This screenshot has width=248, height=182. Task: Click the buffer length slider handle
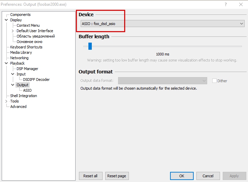pos(90,46)
